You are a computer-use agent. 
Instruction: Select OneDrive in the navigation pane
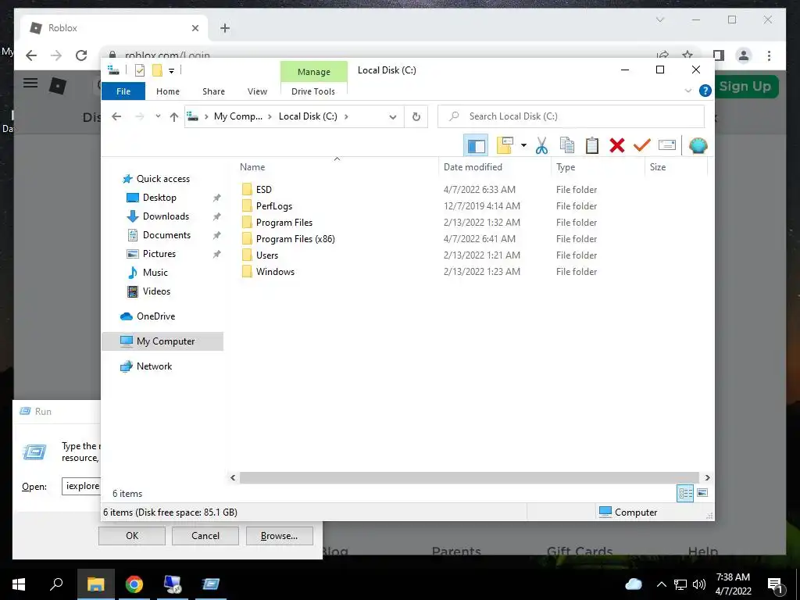click(x=155, y=316)
